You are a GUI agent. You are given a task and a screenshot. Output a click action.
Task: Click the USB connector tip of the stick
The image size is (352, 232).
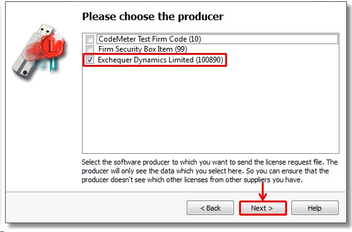click(x=45, y=30)
